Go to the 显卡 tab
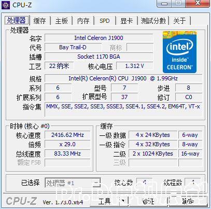This screenshot has height=209, width=211. [126, 21]
